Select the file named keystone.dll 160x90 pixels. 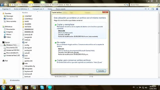tap(28, 71)
